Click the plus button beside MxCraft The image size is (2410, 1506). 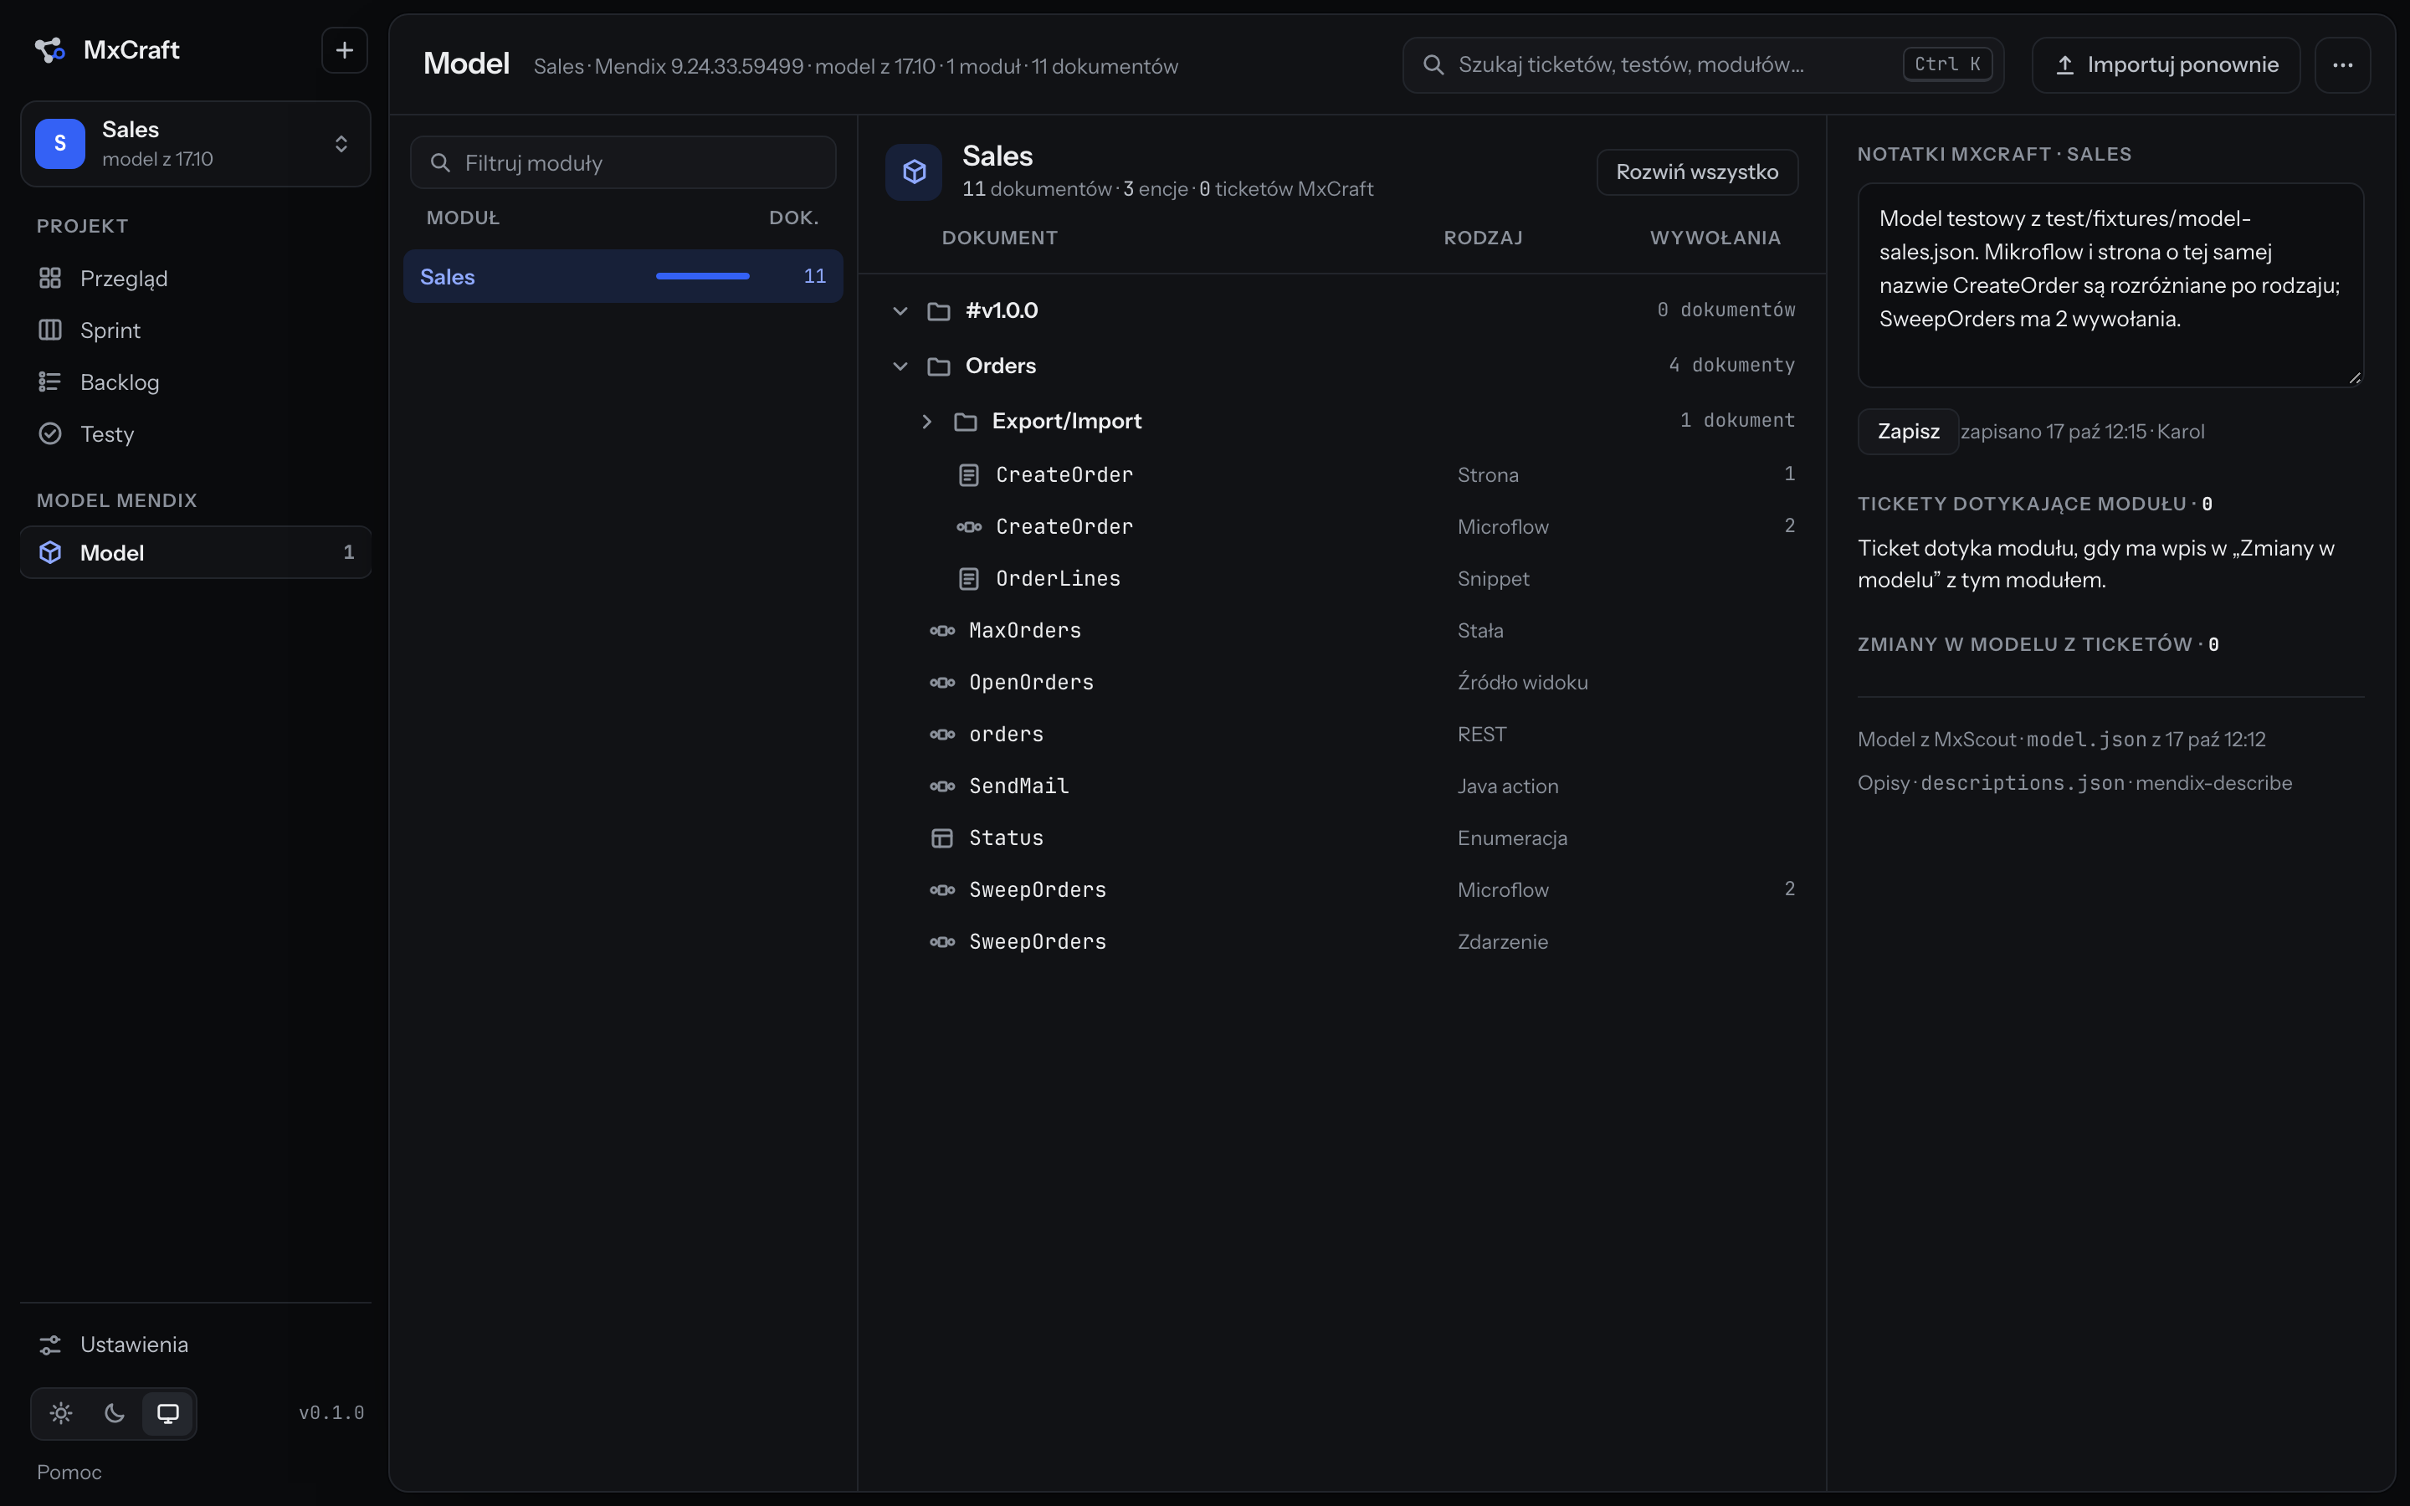point(345,50)
